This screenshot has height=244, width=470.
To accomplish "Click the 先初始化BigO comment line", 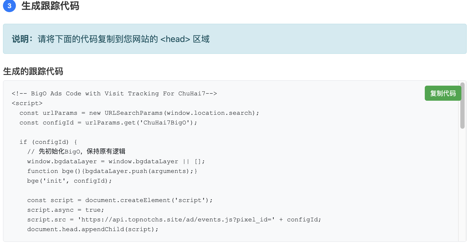I will pos(76,152).
